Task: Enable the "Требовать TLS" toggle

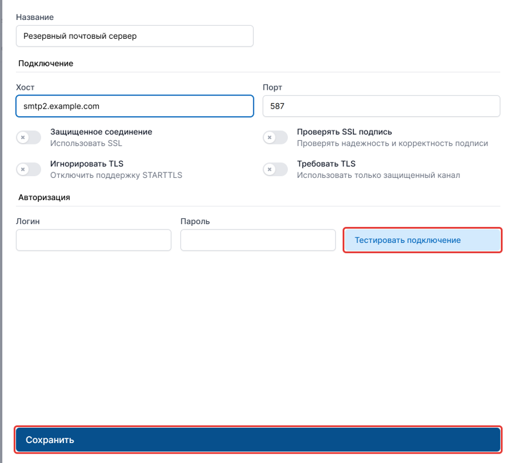Action: click(x=276, y=169)
